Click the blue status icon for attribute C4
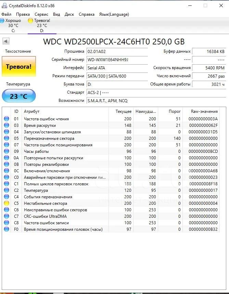The image size is (229, 294). (x=7, y=197)
